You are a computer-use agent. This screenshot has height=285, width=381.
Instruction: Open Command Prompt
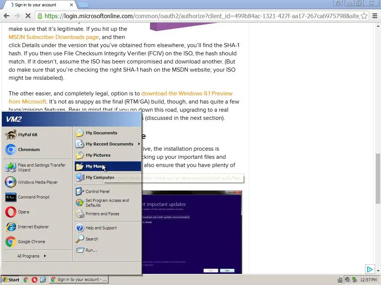coord(38,197)
